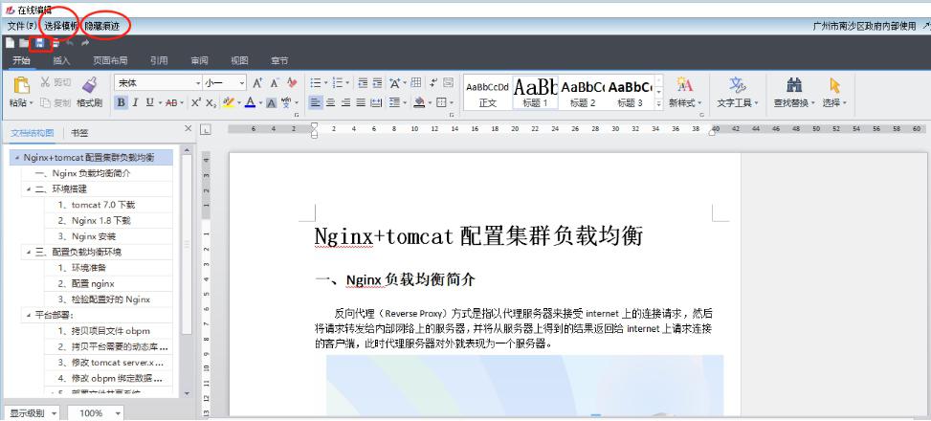This screenshot has height=421, width=931.
Task: Click the 隐藏痕迹 button
Action: [x=102, y=26]
